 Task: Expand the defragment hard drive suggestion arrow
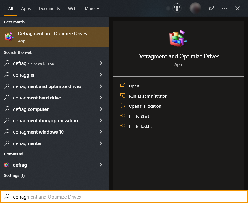[101, 98]
